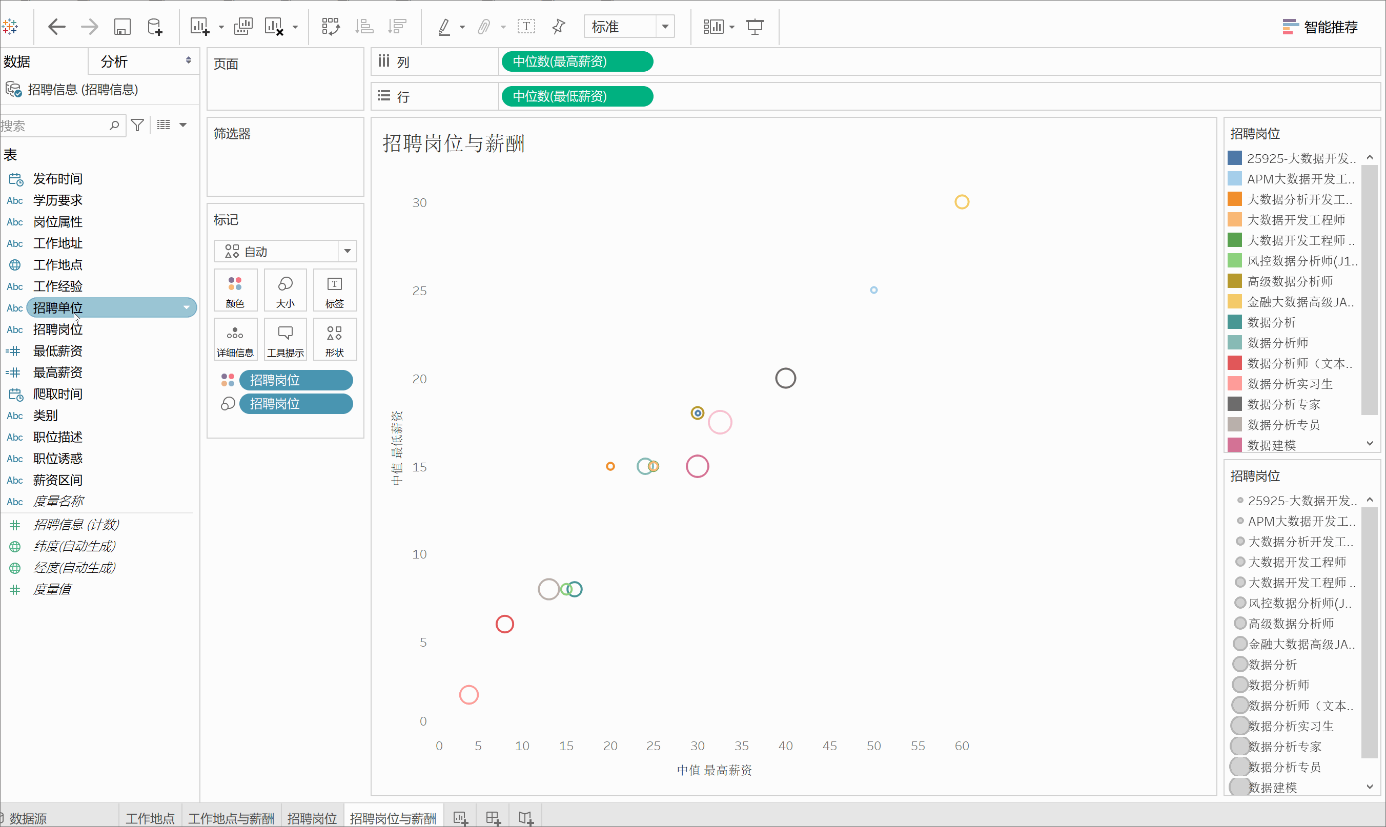Viewport: 1386px width, 827px height.
Task: Add a new data source icon
Action: point(154,26)
